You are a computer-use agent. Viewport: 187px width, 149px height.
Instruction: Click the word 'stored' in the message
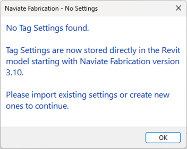[95, 50]
